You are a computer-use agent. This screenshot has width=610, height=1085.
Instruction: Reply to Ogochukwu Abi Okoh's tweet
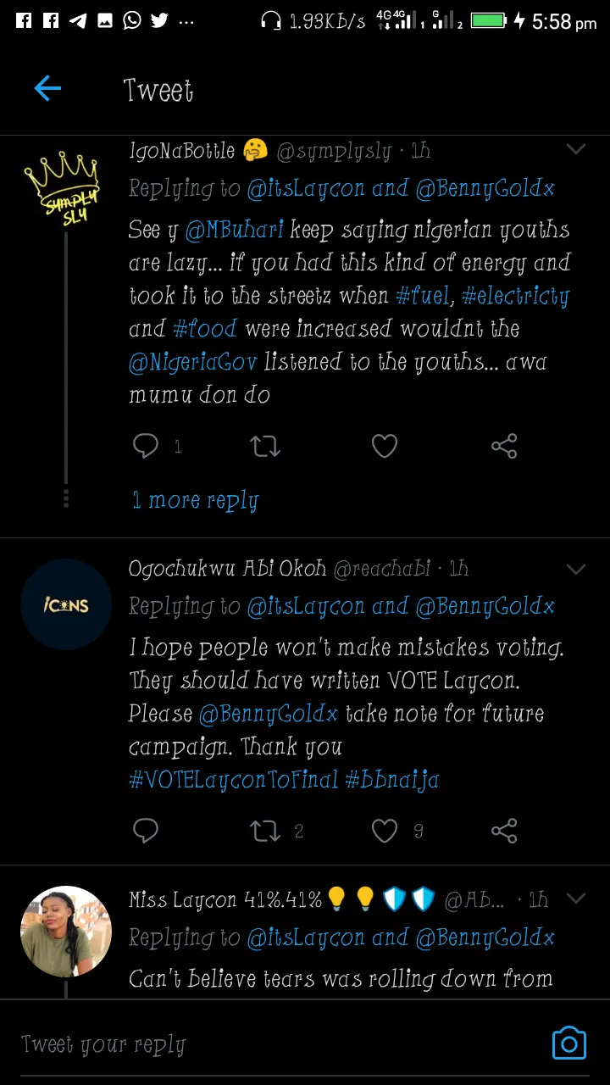pos(146,831)
